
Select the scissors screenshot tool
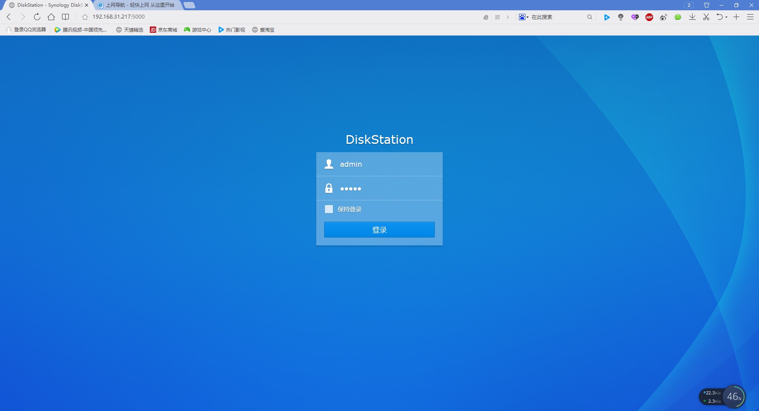tap(706, 17)
